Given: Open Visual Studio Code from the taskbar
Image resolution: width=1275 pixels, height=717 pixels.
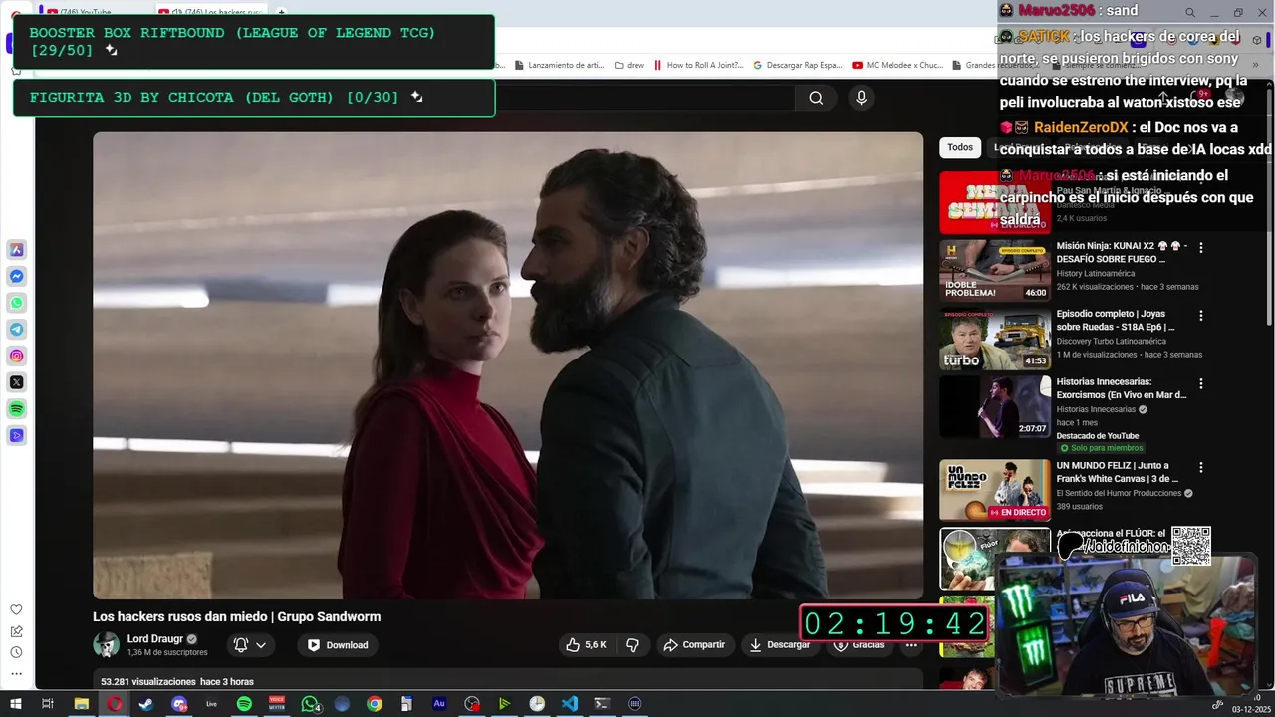Looking at the screenshot, I should coord(569,704).
